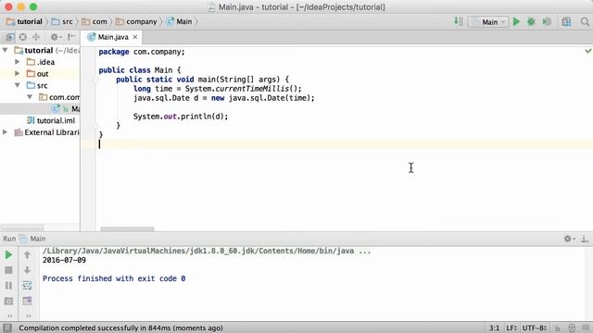Switch to the Main.java editor tab
The height and width of the screenshot is (333, 593).
[x=113, y=37]
